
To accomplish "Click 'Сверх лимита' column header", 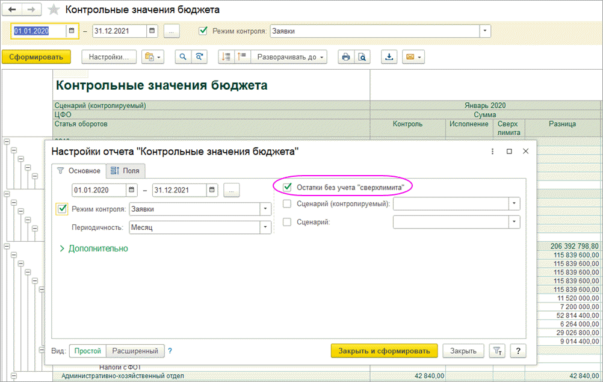I will pos(509,128).
